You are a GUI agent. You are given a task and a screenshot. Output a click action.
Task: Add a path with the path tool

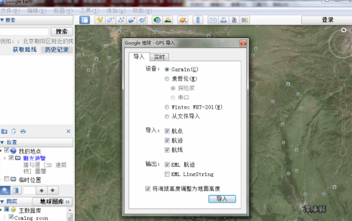(x=121, y=20)
